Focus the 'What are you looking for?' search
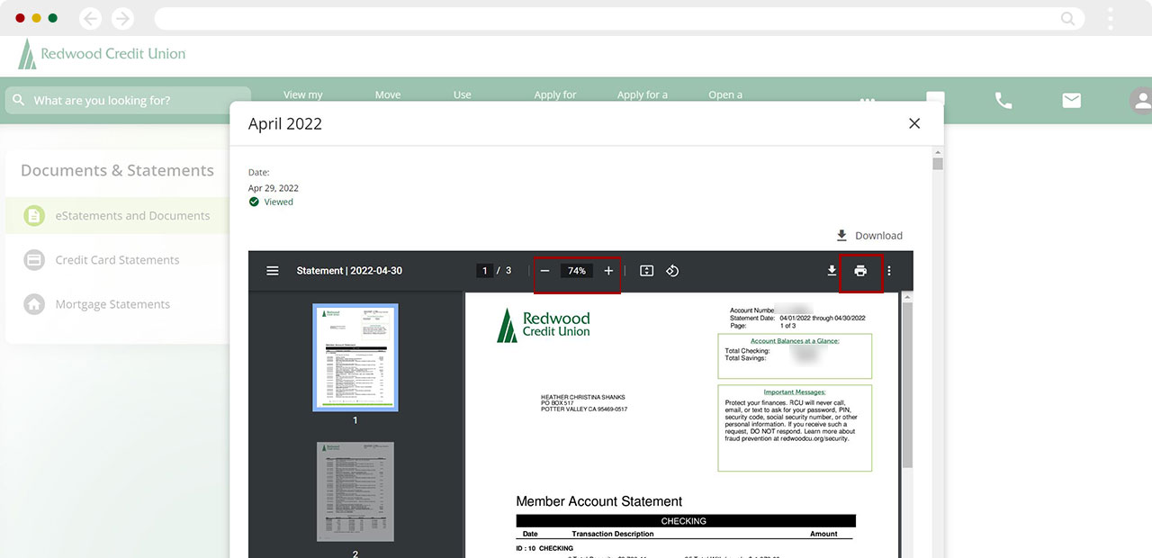 (x=128, y=100)
